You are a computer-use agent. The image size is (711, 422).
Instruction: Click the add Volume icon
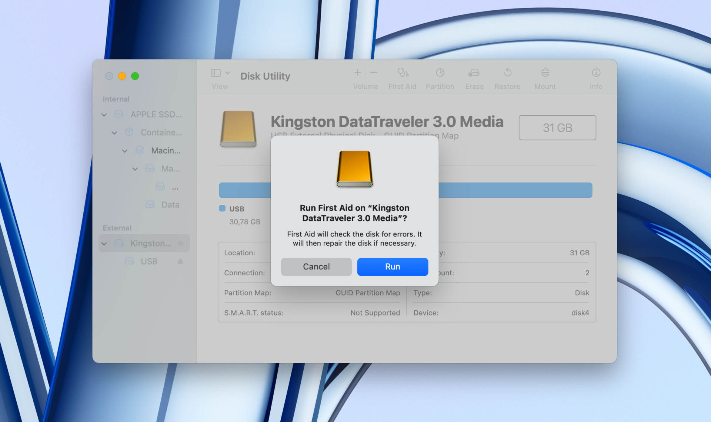coord(357,73)
